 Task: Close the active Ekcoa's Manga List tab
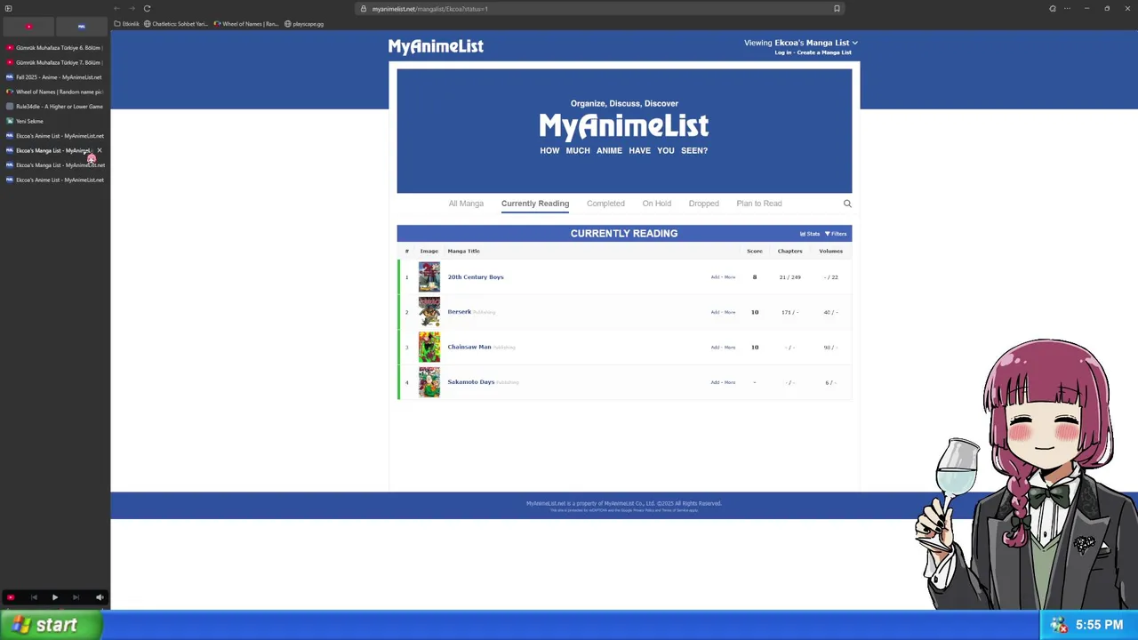100,150
